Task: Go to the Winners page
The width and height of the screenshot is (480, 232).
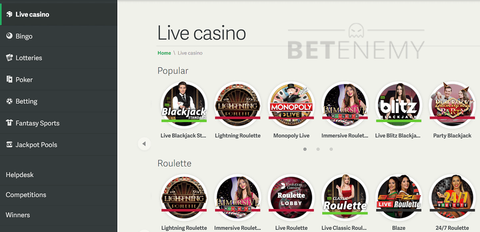Action: [x=18, y=215]
